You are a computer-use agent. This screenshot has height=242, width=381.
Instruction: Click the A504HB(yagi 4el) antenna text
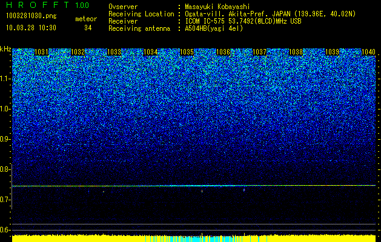214,28
